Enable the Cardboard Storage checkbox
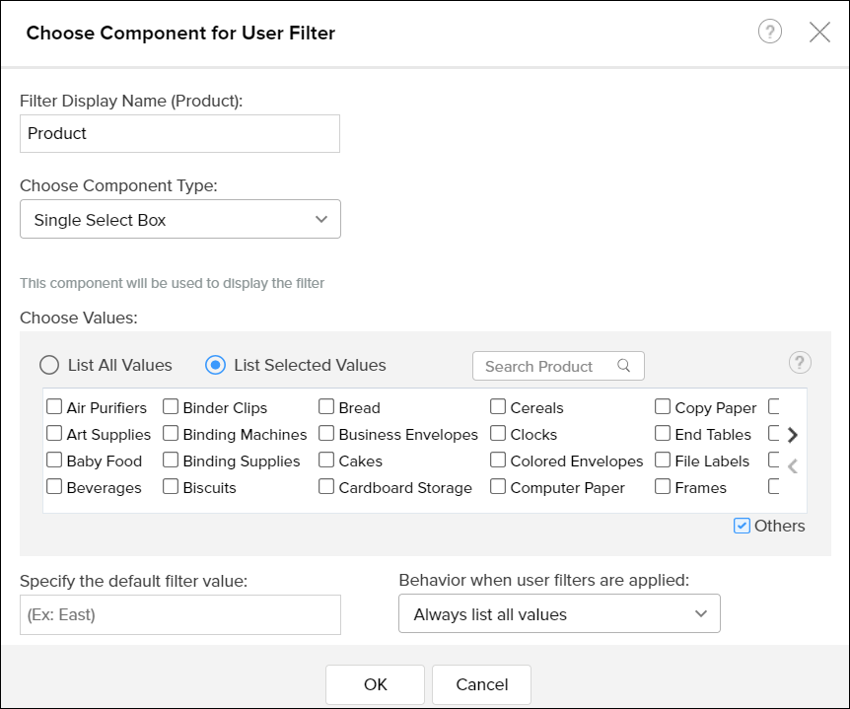 pyautogui.click(x=326, y=487)
